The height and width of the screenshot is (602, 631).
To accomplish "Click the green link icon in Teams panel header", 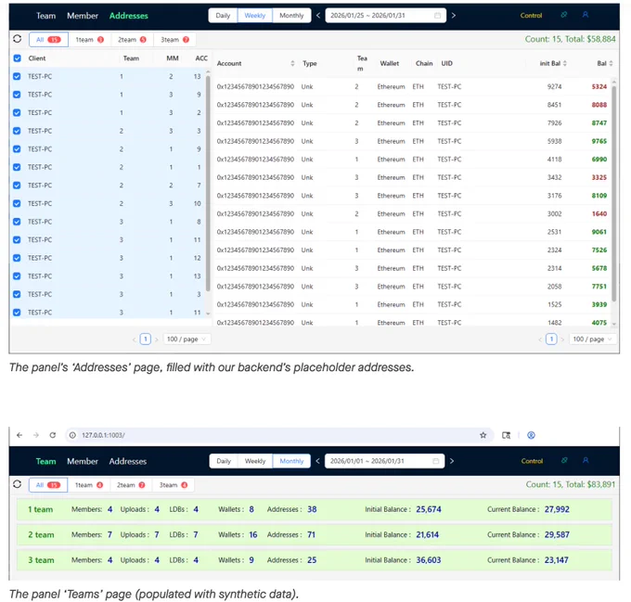I will click(564, 460).
